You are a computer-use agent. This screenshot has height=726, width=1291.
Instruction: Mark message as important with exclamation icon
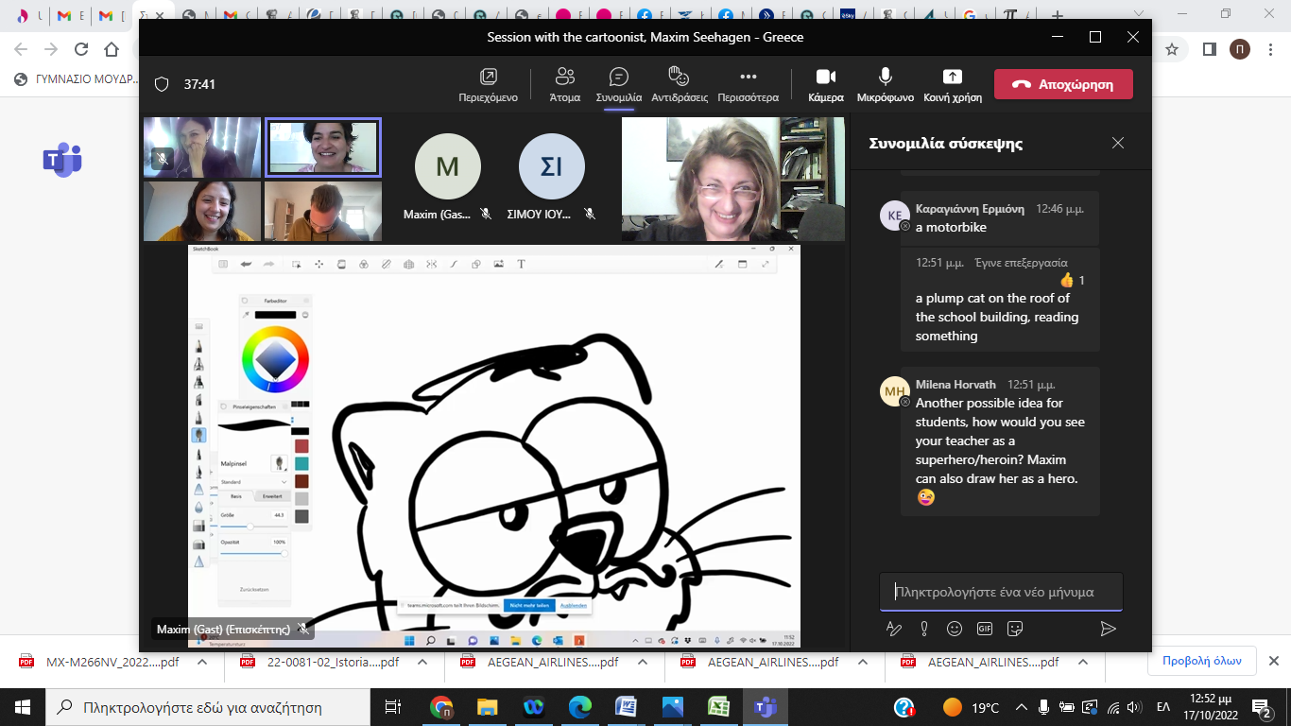coord(923,629)
